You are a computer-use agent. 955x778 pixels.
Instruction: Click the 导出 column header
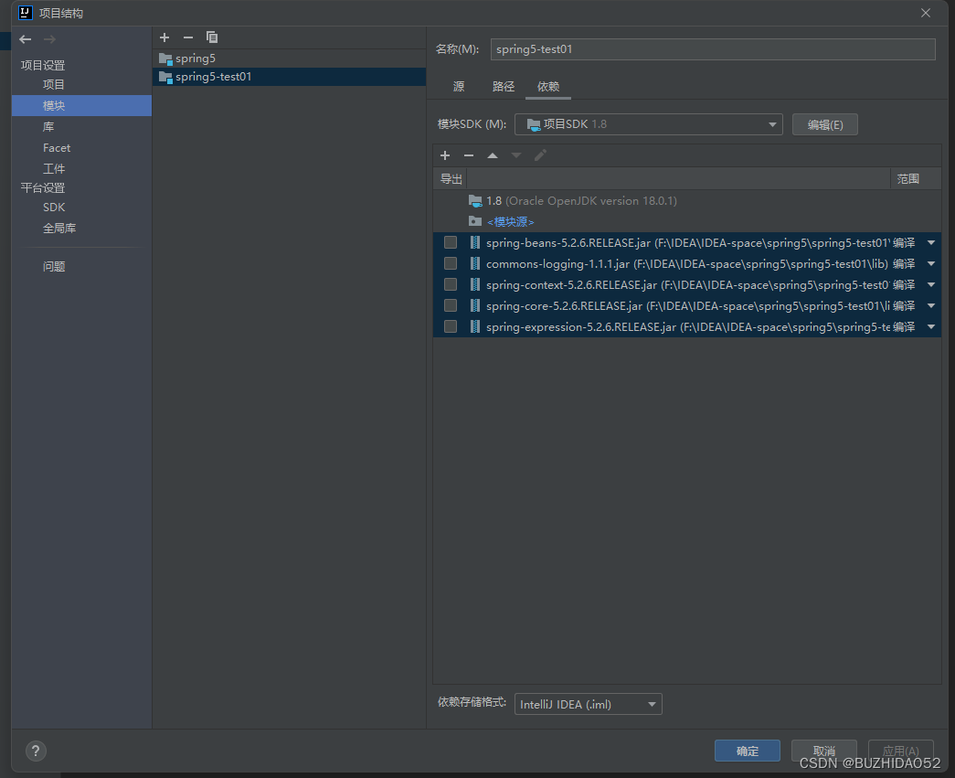(x=451, y=179)
